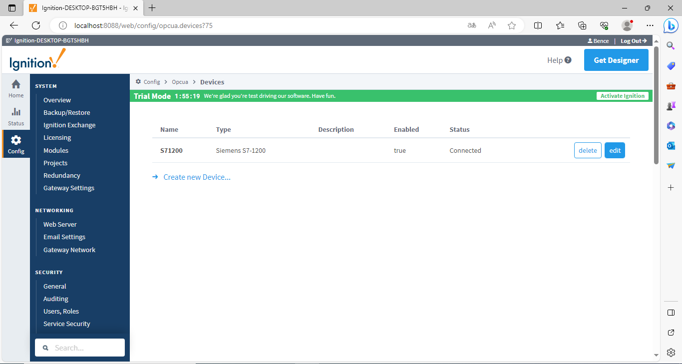This screenshot has height=364, width=682.
Task: Click Create new Device link
Action: tap(197, 177)
